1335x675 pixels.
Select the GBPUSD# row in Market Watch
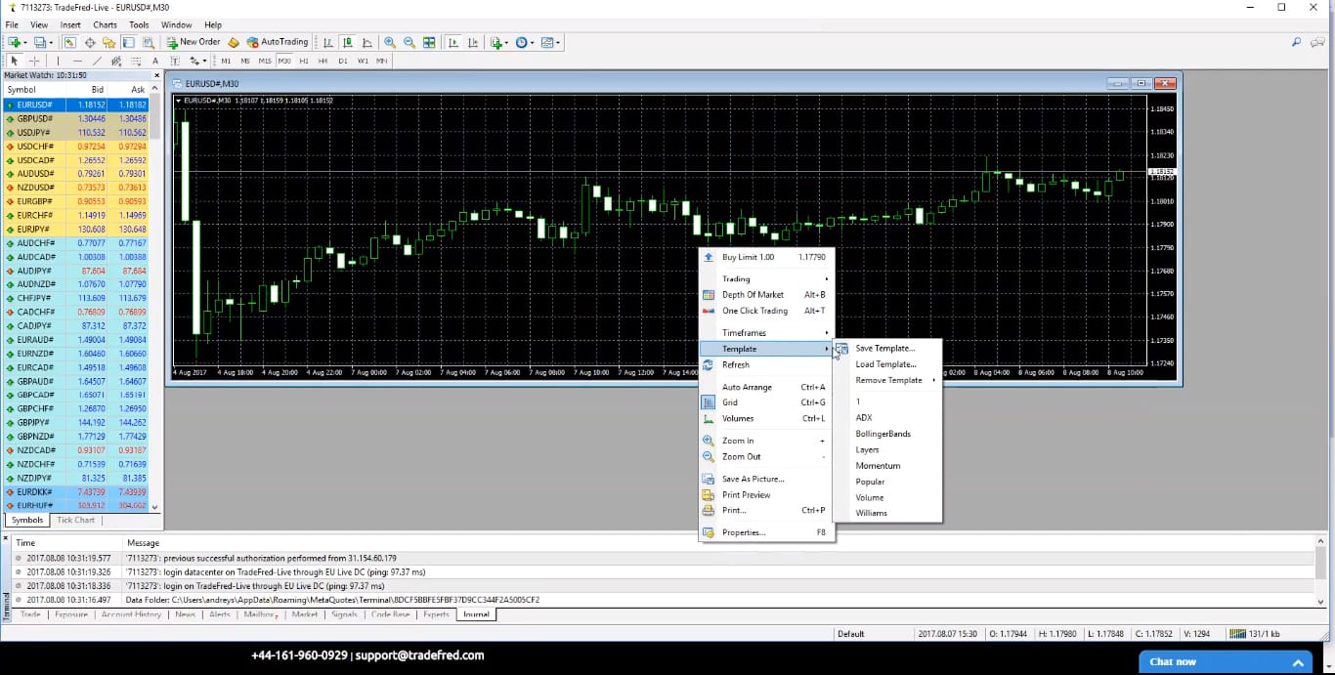pos(76,118)
